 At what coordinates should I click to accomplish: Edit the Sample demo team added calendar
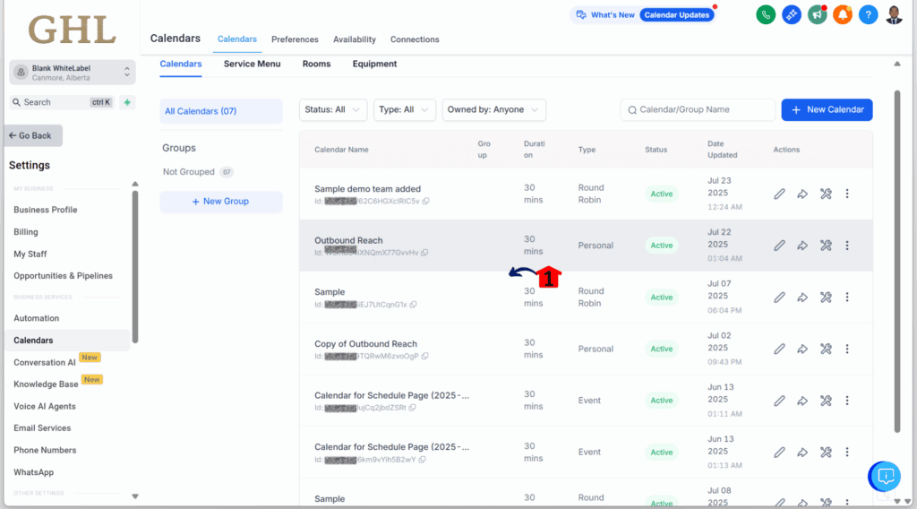coord(780,194)
